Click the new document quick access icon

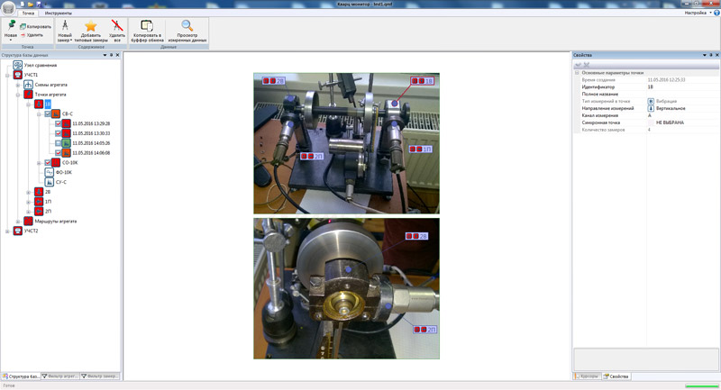coord(22,5)
